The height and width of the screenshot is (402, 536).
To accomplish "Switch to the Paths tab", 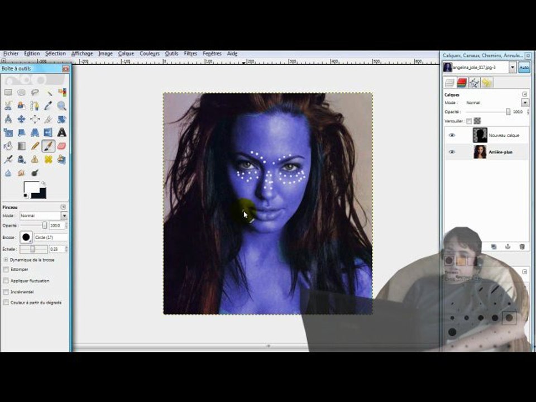I will pos(474,83).
